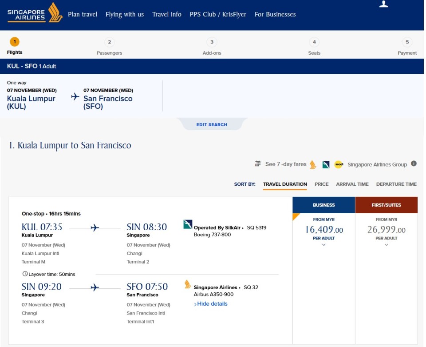Expand the Business fare chevron

pos(323,245)
